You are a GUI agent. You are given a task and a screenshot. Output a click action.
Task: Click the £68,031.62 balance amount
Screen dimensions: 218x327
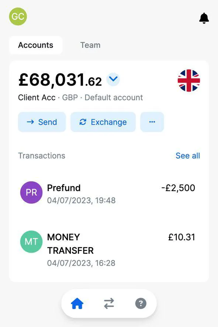pyautogui.click(x=60, y=80)
